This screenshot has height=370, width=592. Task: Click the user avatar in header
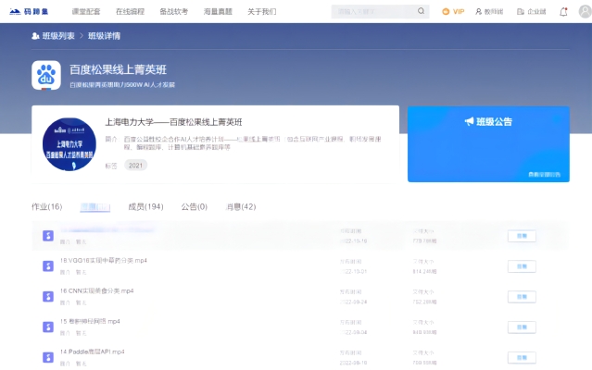tap(584, 12)
